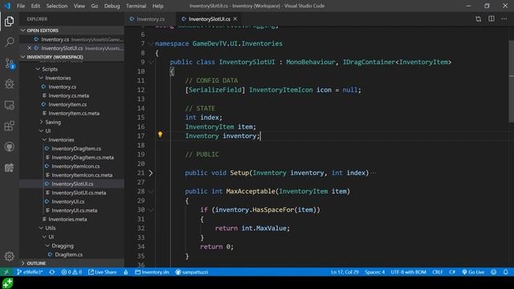The width and height of the screenshot is (514, 289).
Task: Collapse the Inventories folder under Scripts
Action: coord(41,78)
